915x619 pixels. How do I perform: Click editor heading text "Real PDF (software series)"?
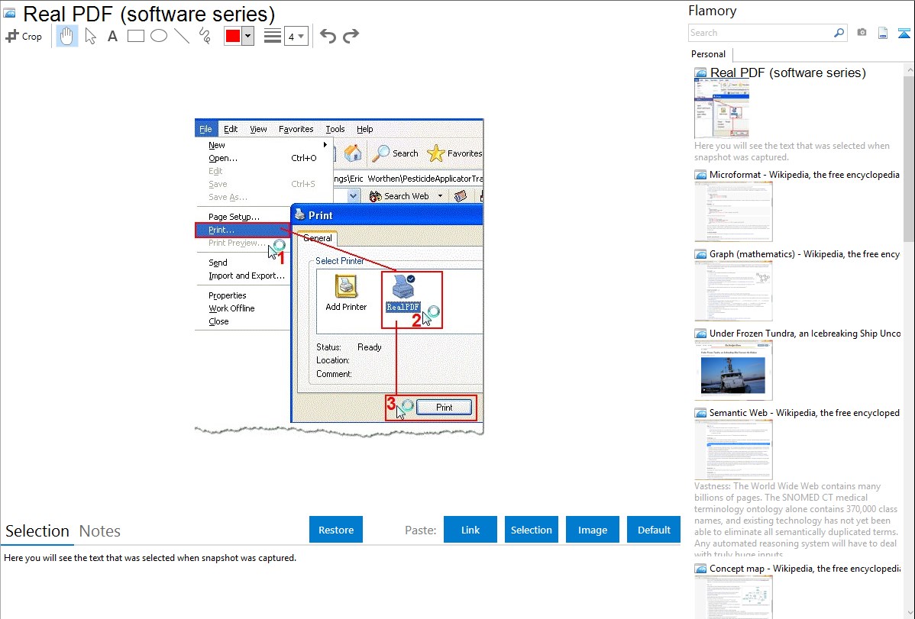[x=149, y=14]
